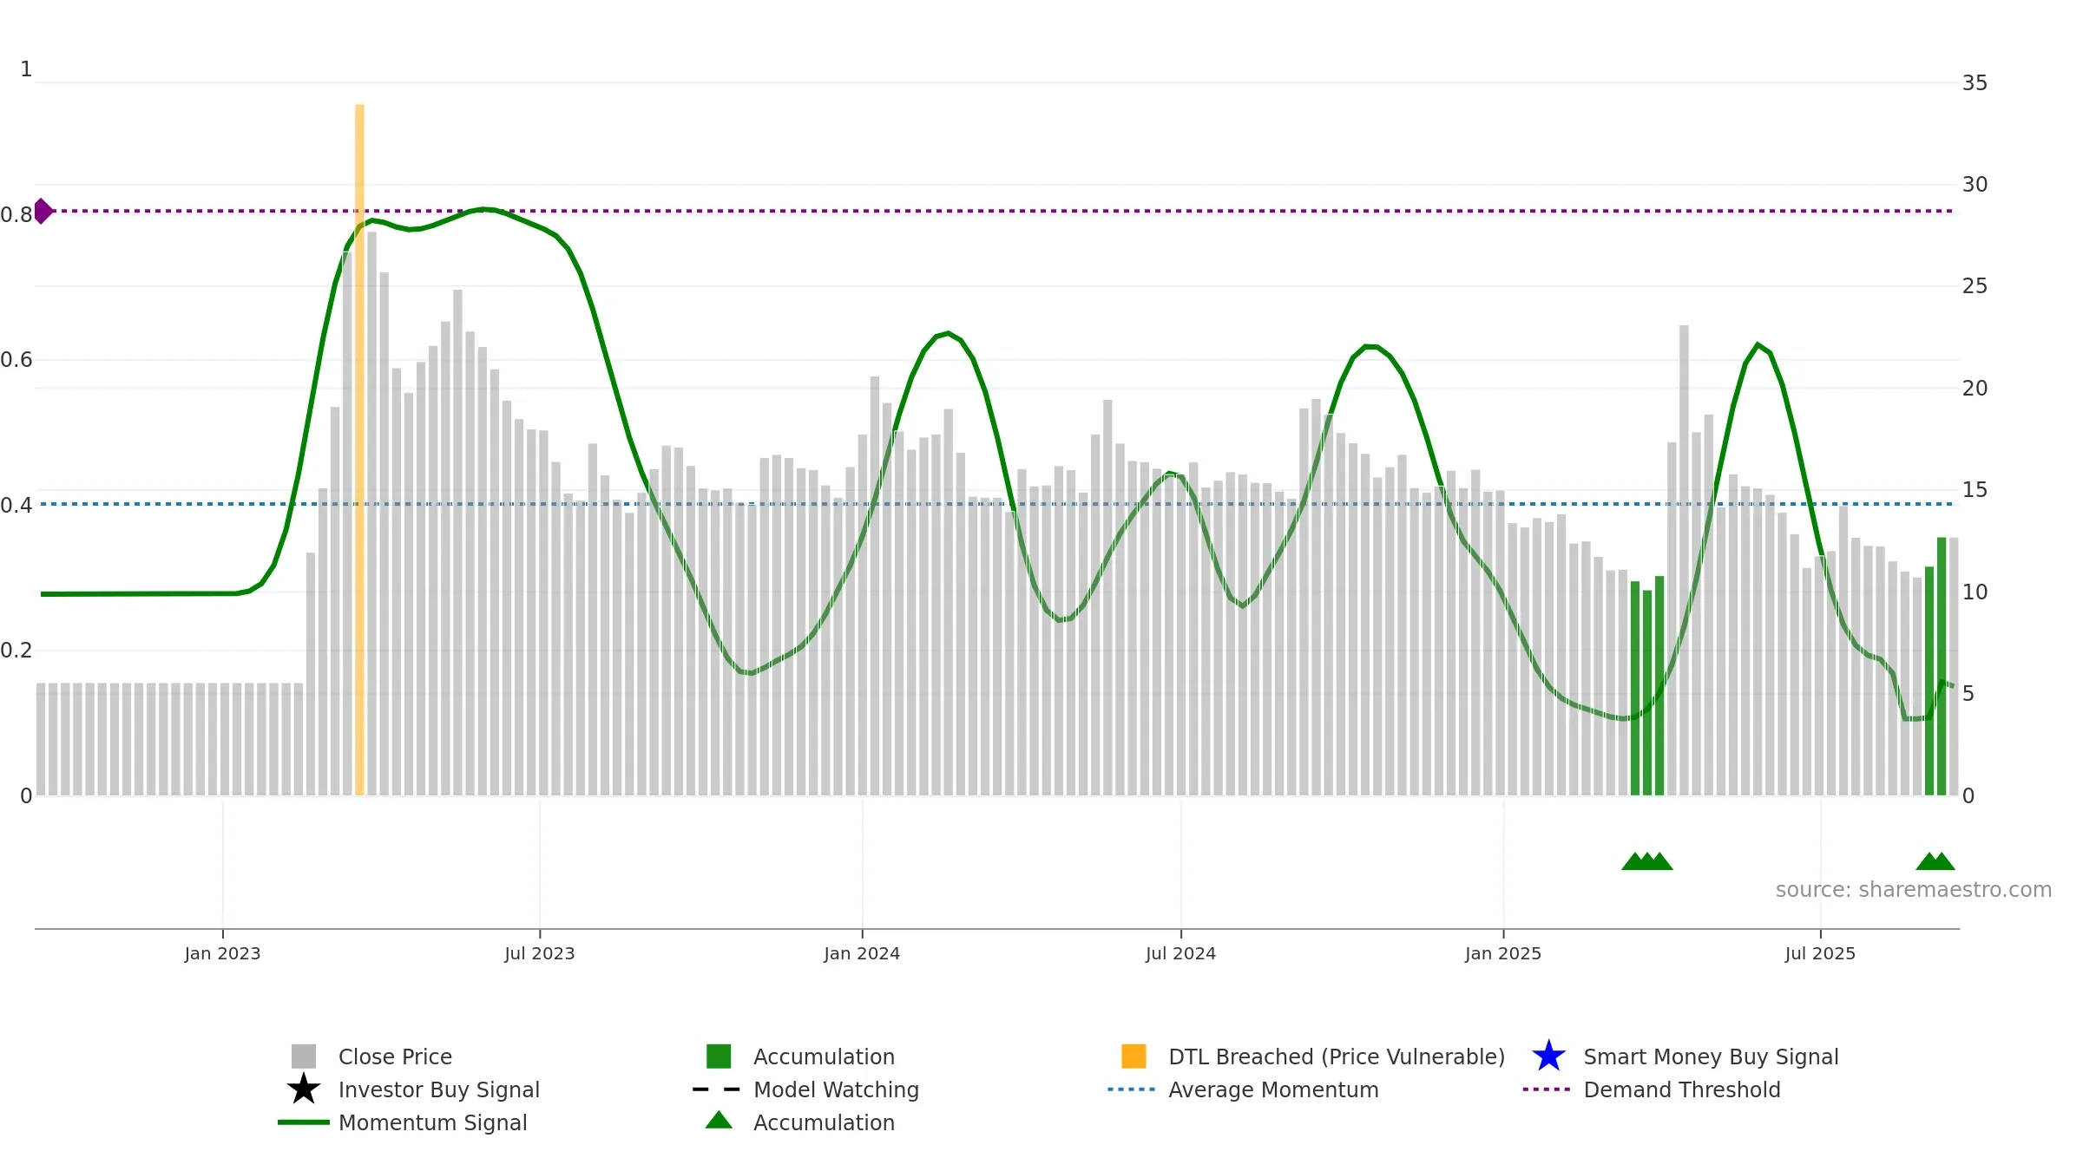Click the Jan 2024 x-axis label

[862, 953]
